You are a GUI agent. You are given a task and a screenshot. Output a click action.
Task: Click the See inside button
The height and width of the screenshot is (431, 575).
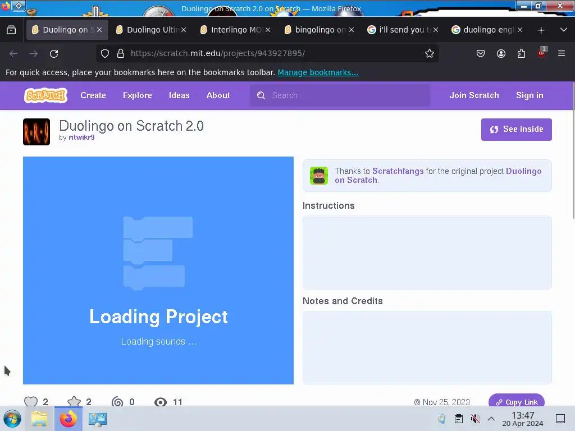click(x=517, y=130)
